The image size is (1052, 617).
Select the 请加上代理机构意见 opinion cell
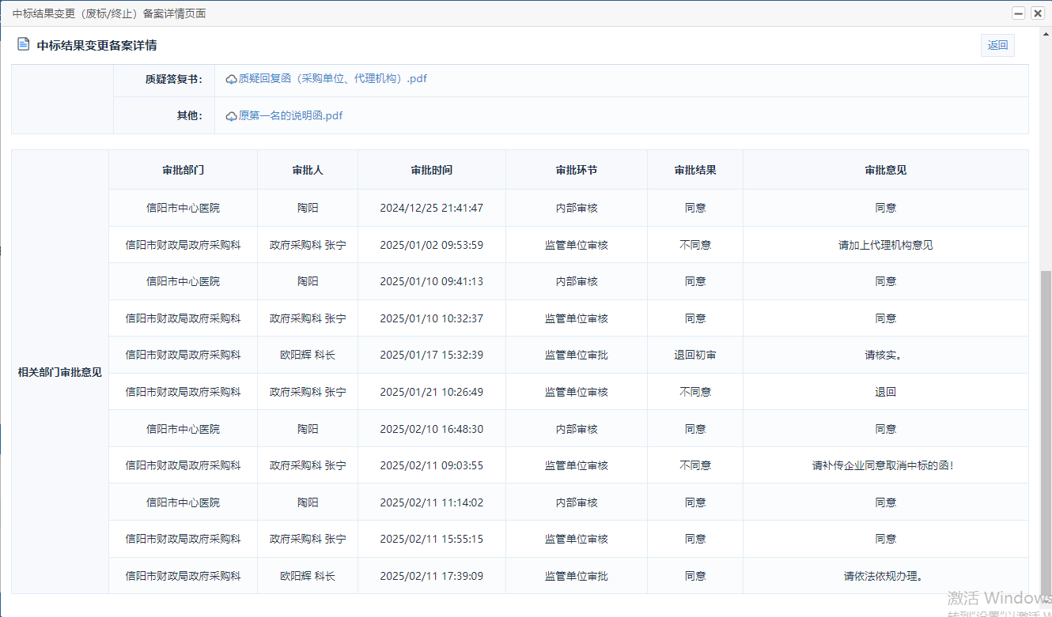coord(886,245)
